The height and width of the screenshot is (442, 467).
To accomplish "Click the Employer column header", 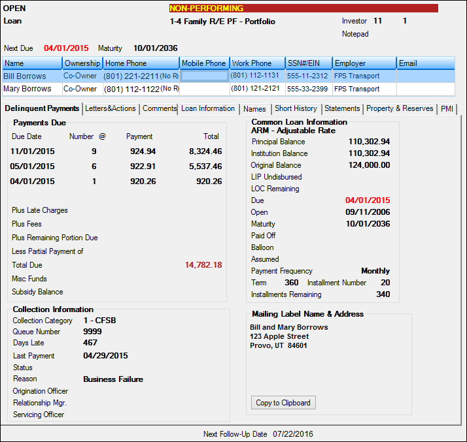I will [364, 63].
